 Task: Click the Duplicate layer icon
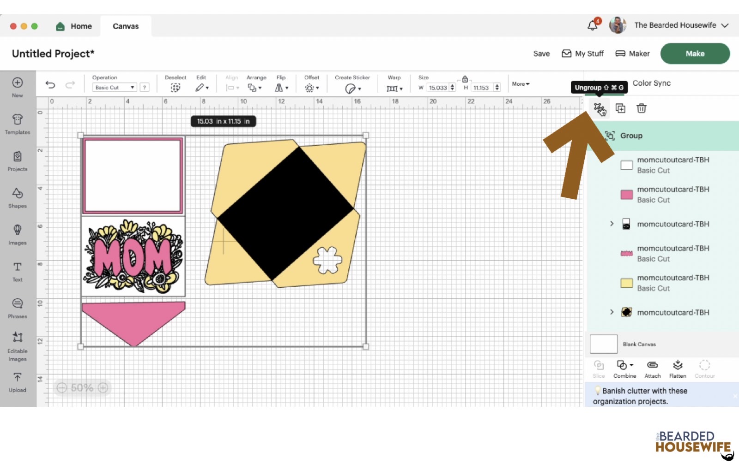pos(620,108)
